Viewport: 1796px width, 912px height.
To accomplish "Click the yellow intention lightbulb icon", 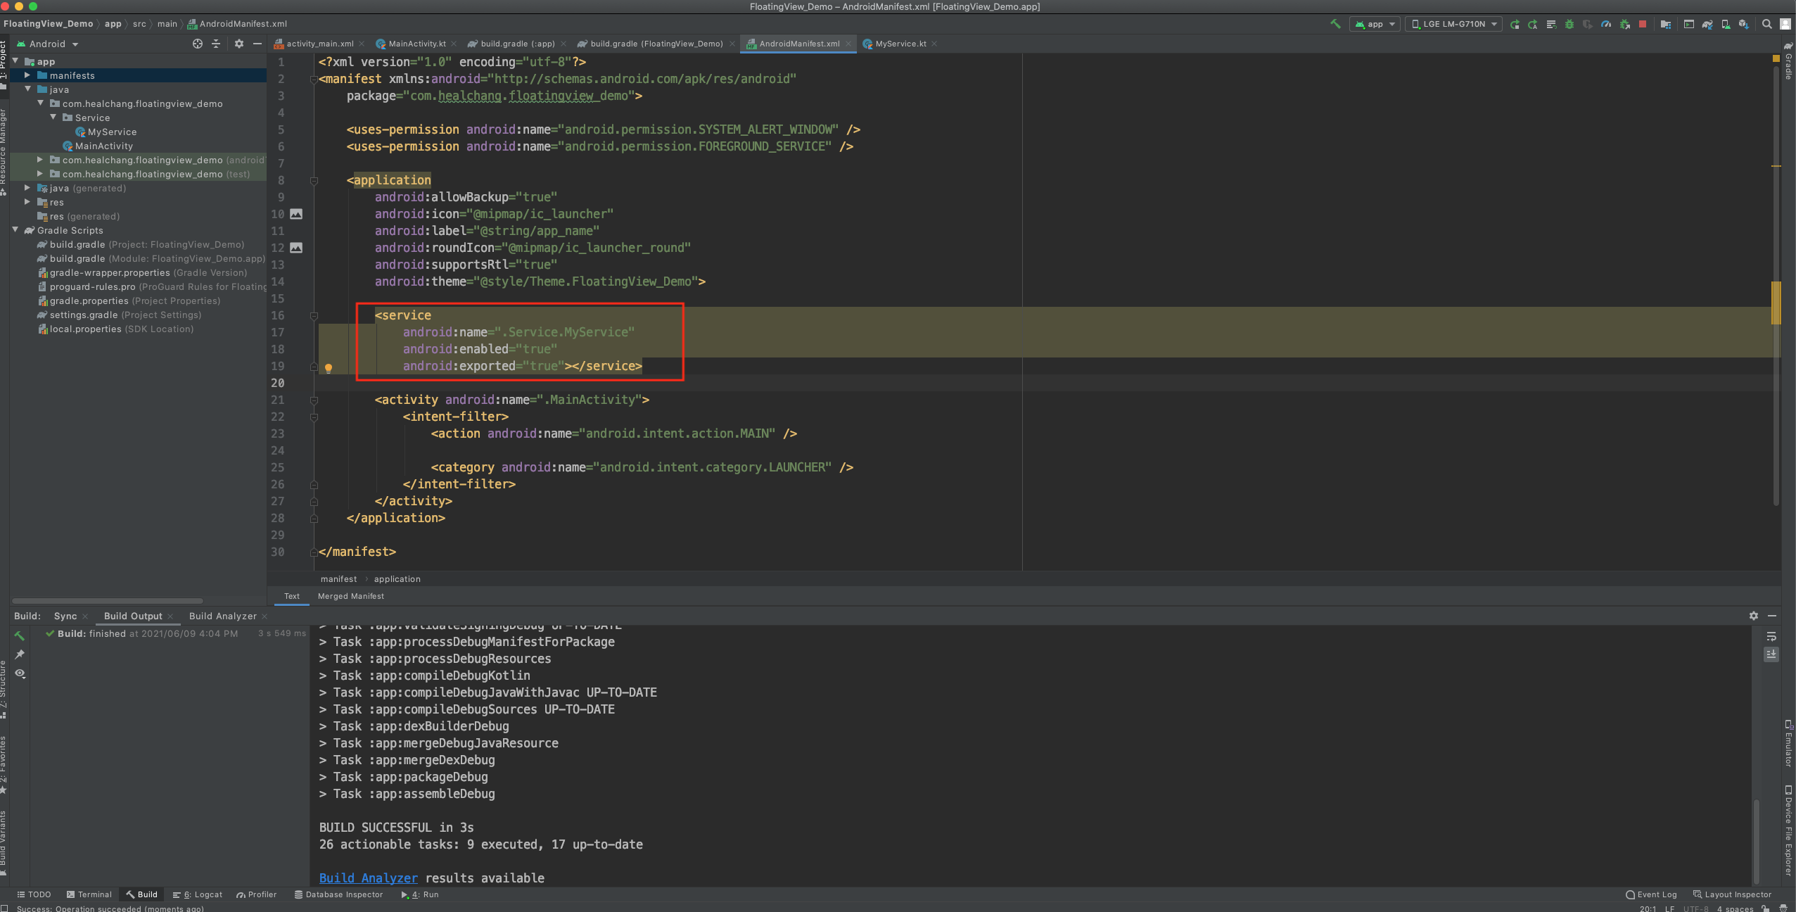I will pyautogui.click(x=328, y=367).
